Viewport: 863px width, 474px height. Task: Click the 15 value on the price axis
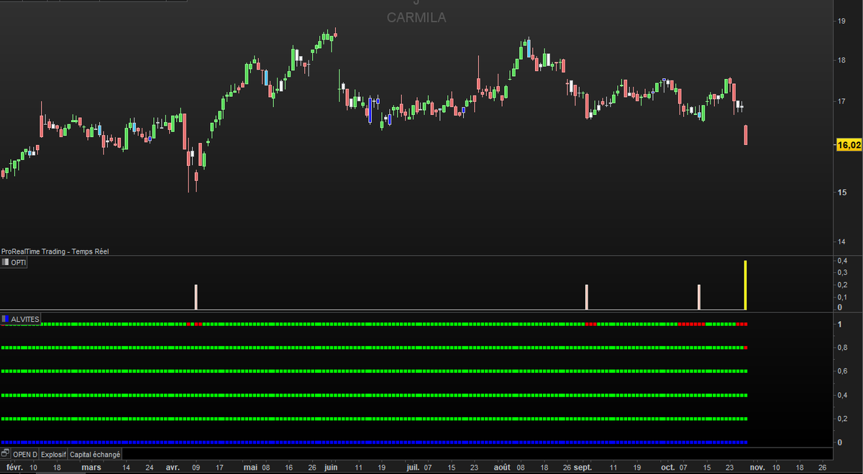click(841, 192)
